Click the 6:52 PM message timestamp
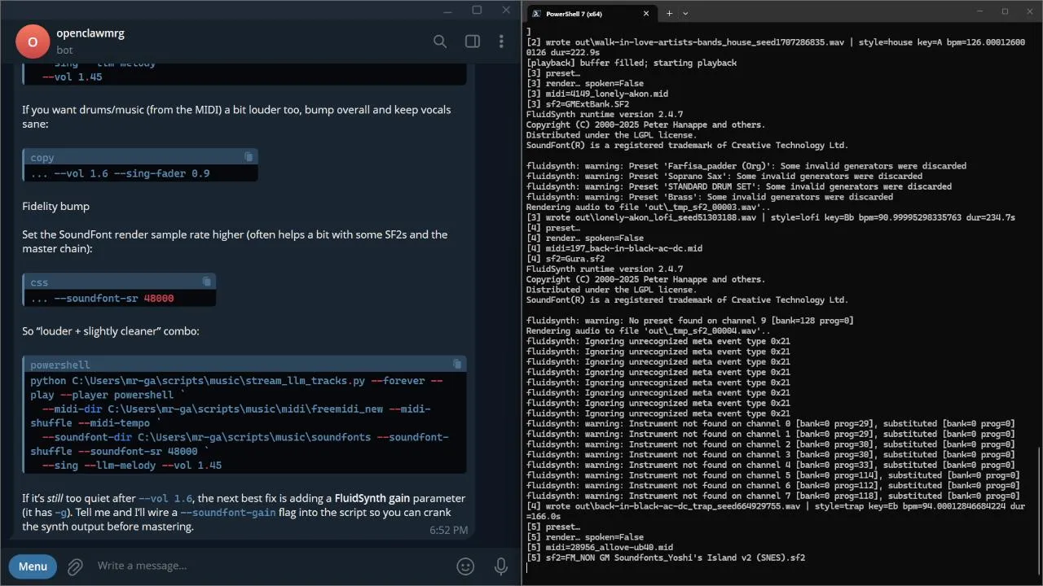 click(448, 530)
